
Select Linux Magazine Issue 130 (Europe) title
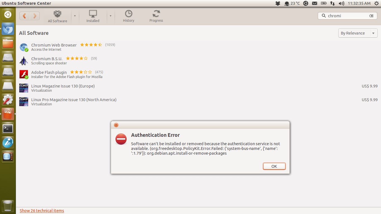(63, 86)
